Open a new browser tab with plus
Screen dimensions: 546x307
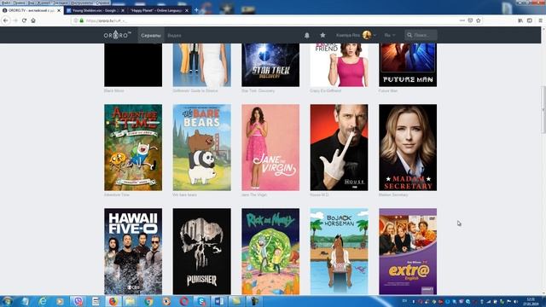[196, 10]
